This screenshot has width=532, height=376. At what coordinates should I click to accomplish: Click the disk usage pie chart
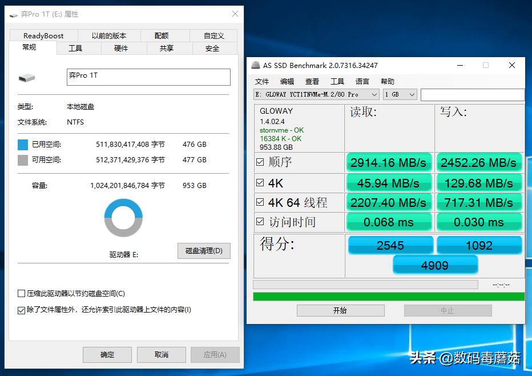coord(123,217)
